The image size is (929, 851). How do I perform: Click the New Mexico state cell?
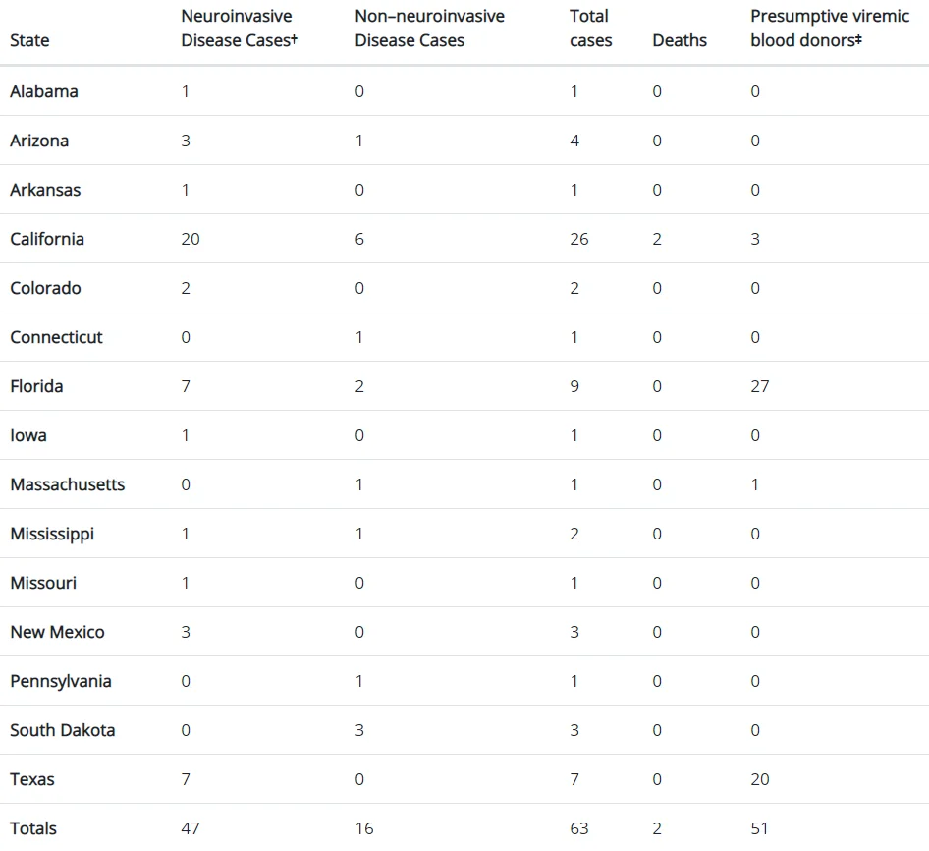(x=58, y=632)
